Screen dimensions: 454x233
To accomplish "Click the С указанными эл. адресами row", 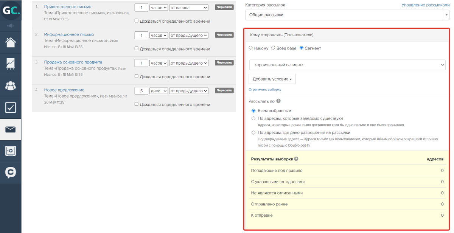I will [x=347, y=182].
